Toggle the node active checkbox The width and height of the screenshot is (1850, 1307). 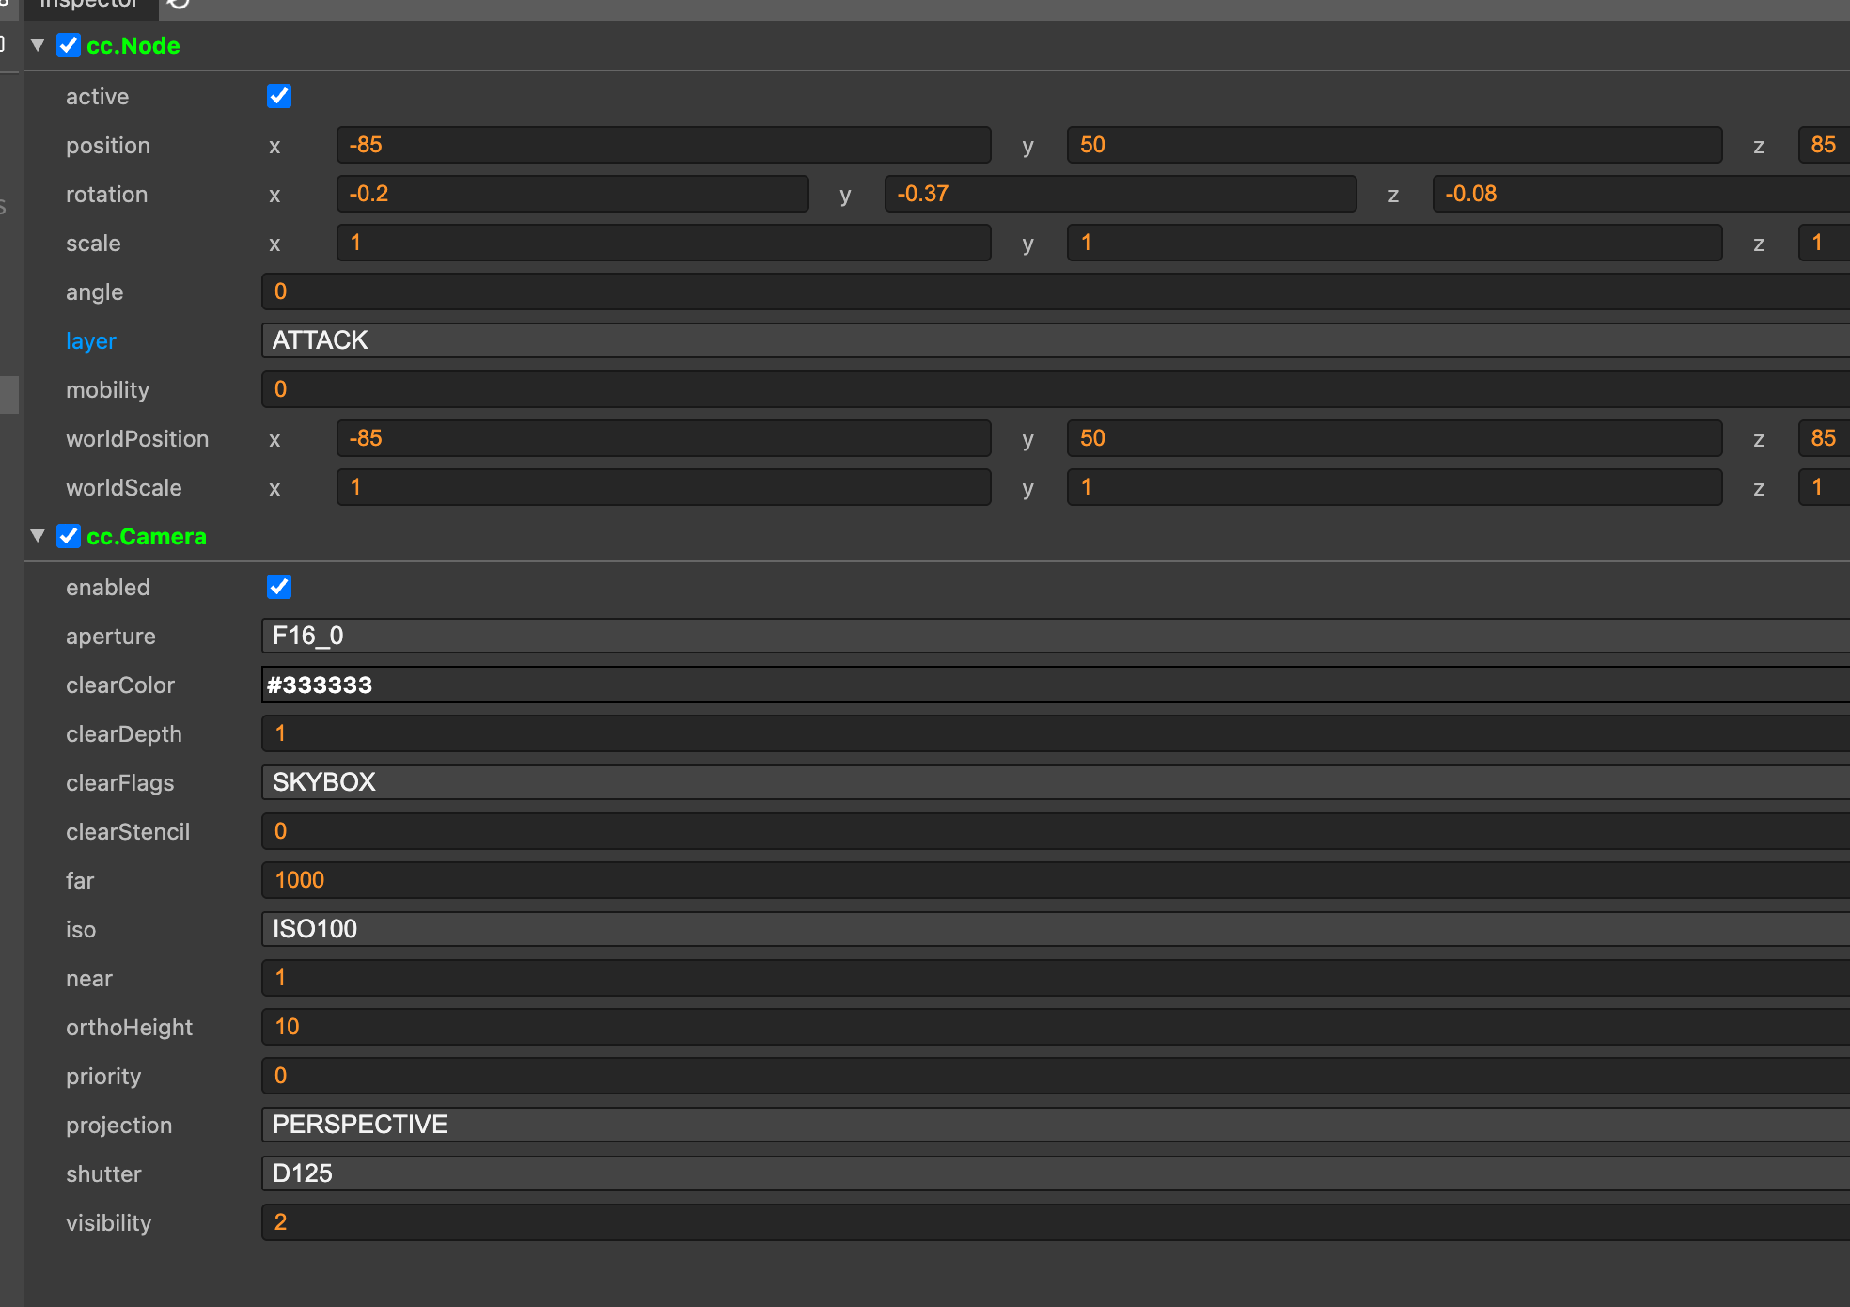click(x=279, y=96)
